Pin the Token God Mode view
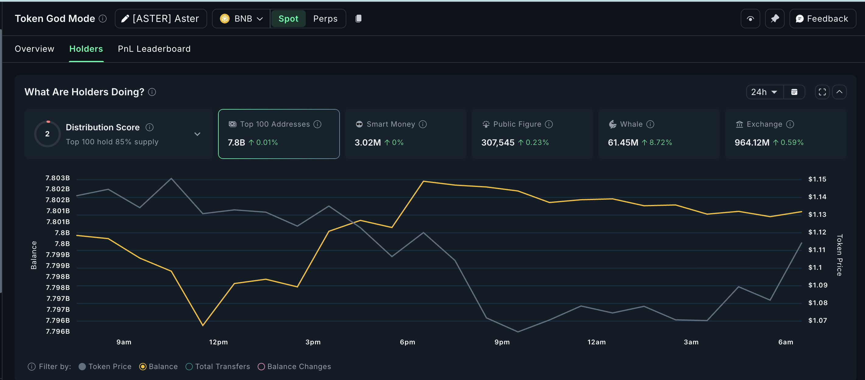This screenshot has width=865, height=380. coord(775,19)
